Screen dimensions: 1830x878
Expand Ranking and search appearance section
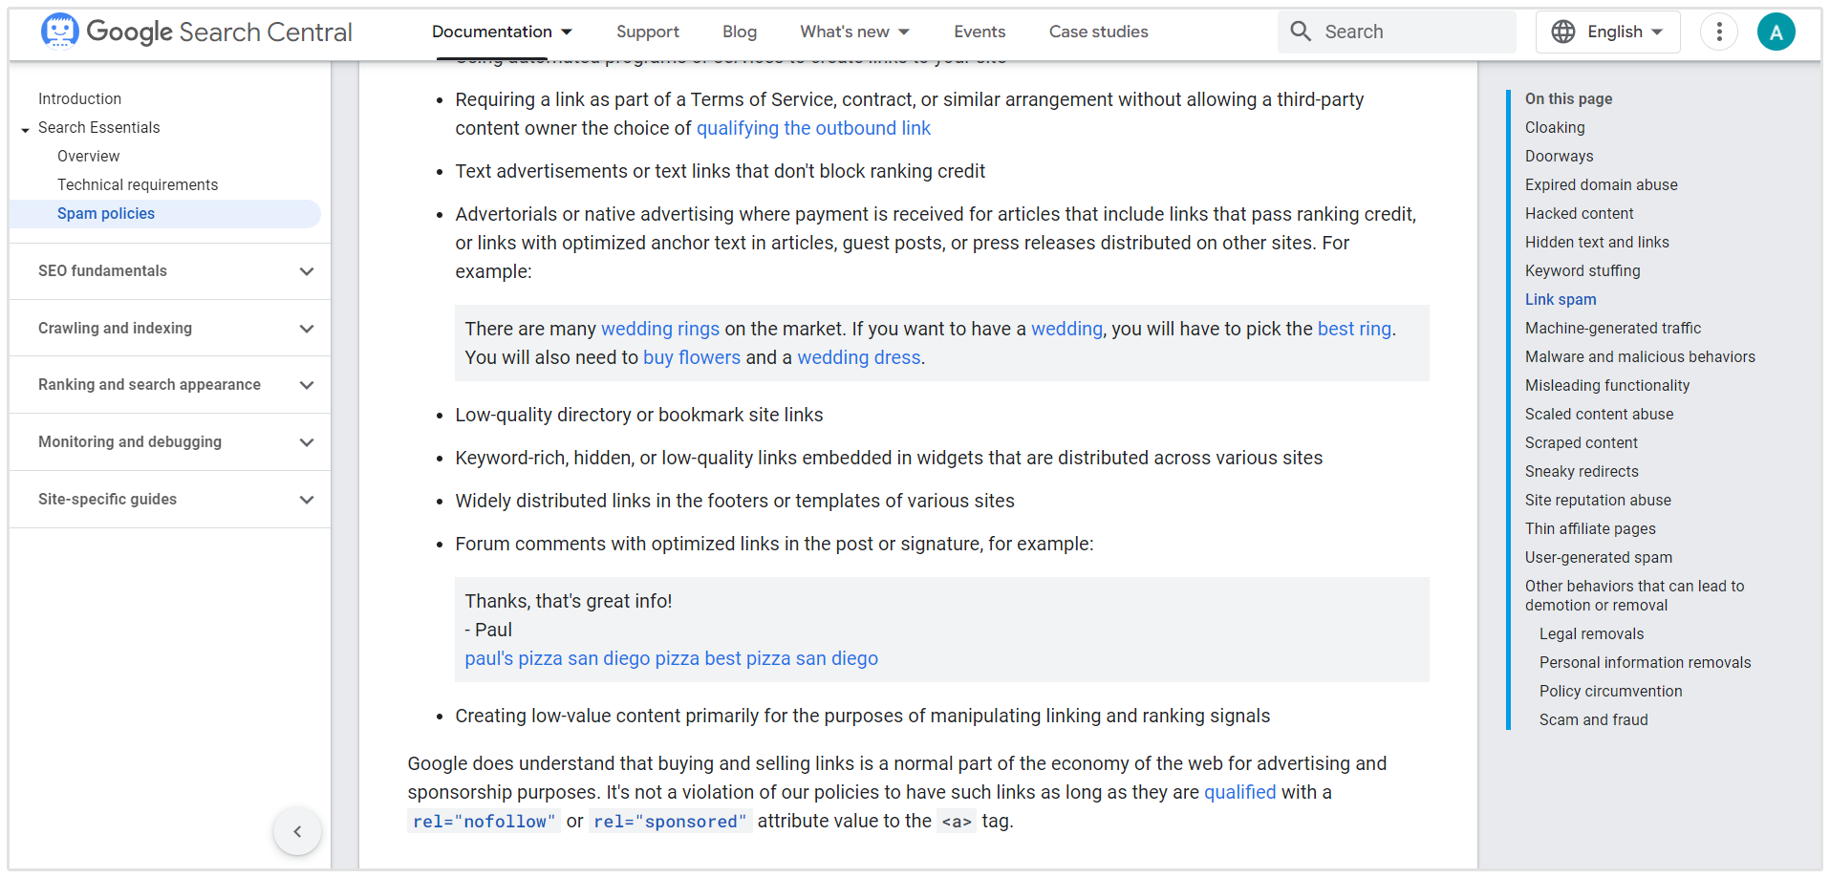306,385
